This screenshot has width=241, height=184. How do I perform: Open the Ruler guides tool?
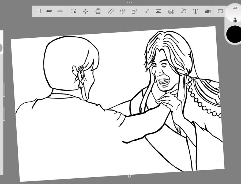(111, 11)
